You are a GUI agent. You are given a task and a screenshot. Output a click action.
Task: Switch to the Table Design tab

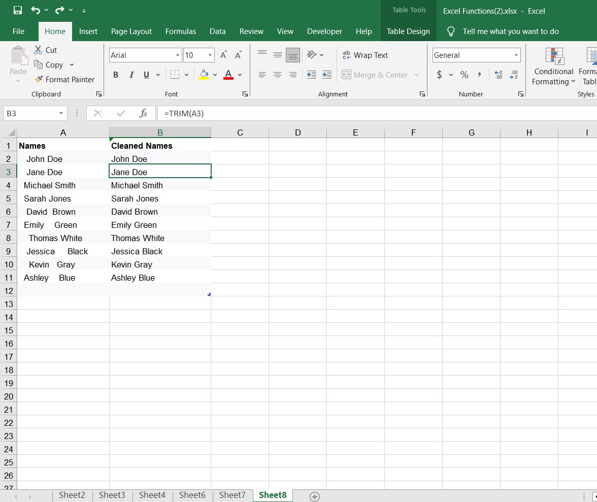[408, 31]
